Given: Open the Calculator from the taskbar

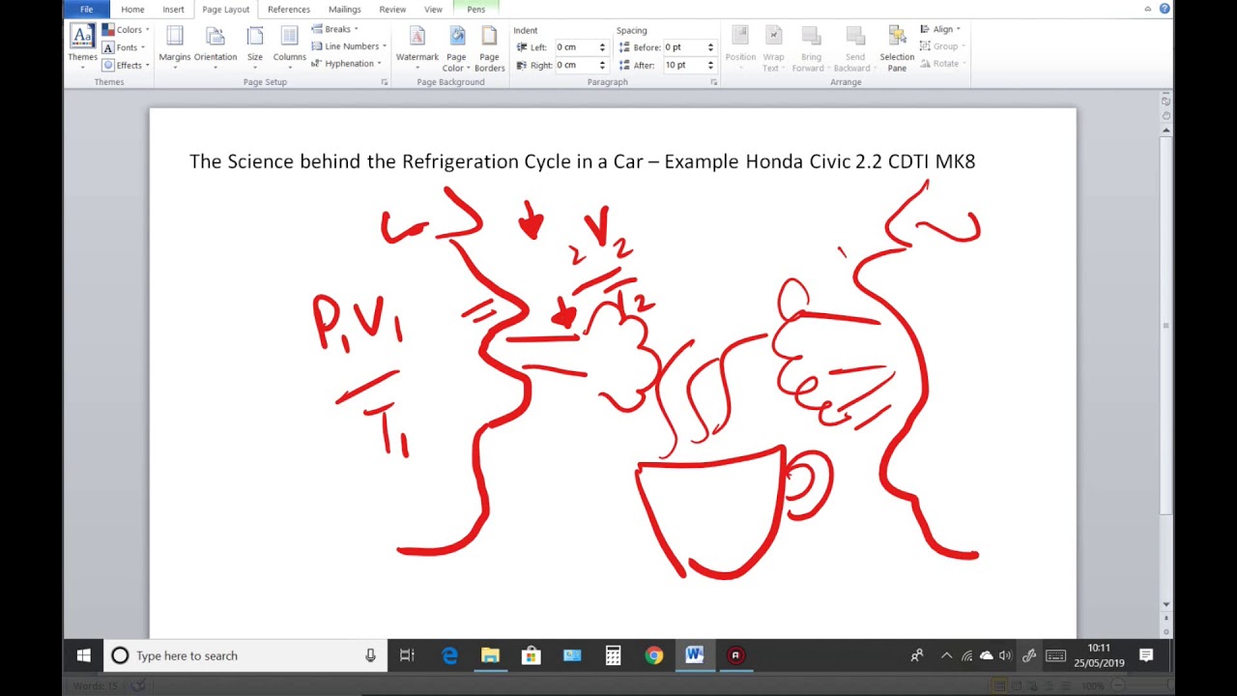Looking at the screenshot, I should pyautogui.click(x=613, y=655).
